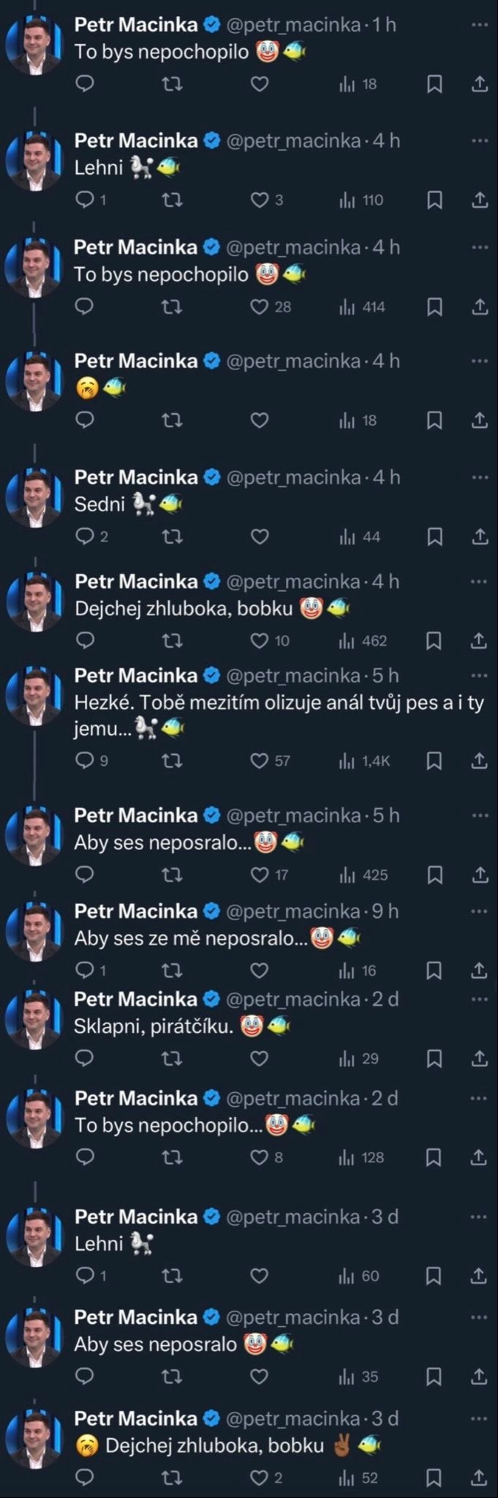Share the 'Hezké. Tobě mezitím' tweet

479,761
